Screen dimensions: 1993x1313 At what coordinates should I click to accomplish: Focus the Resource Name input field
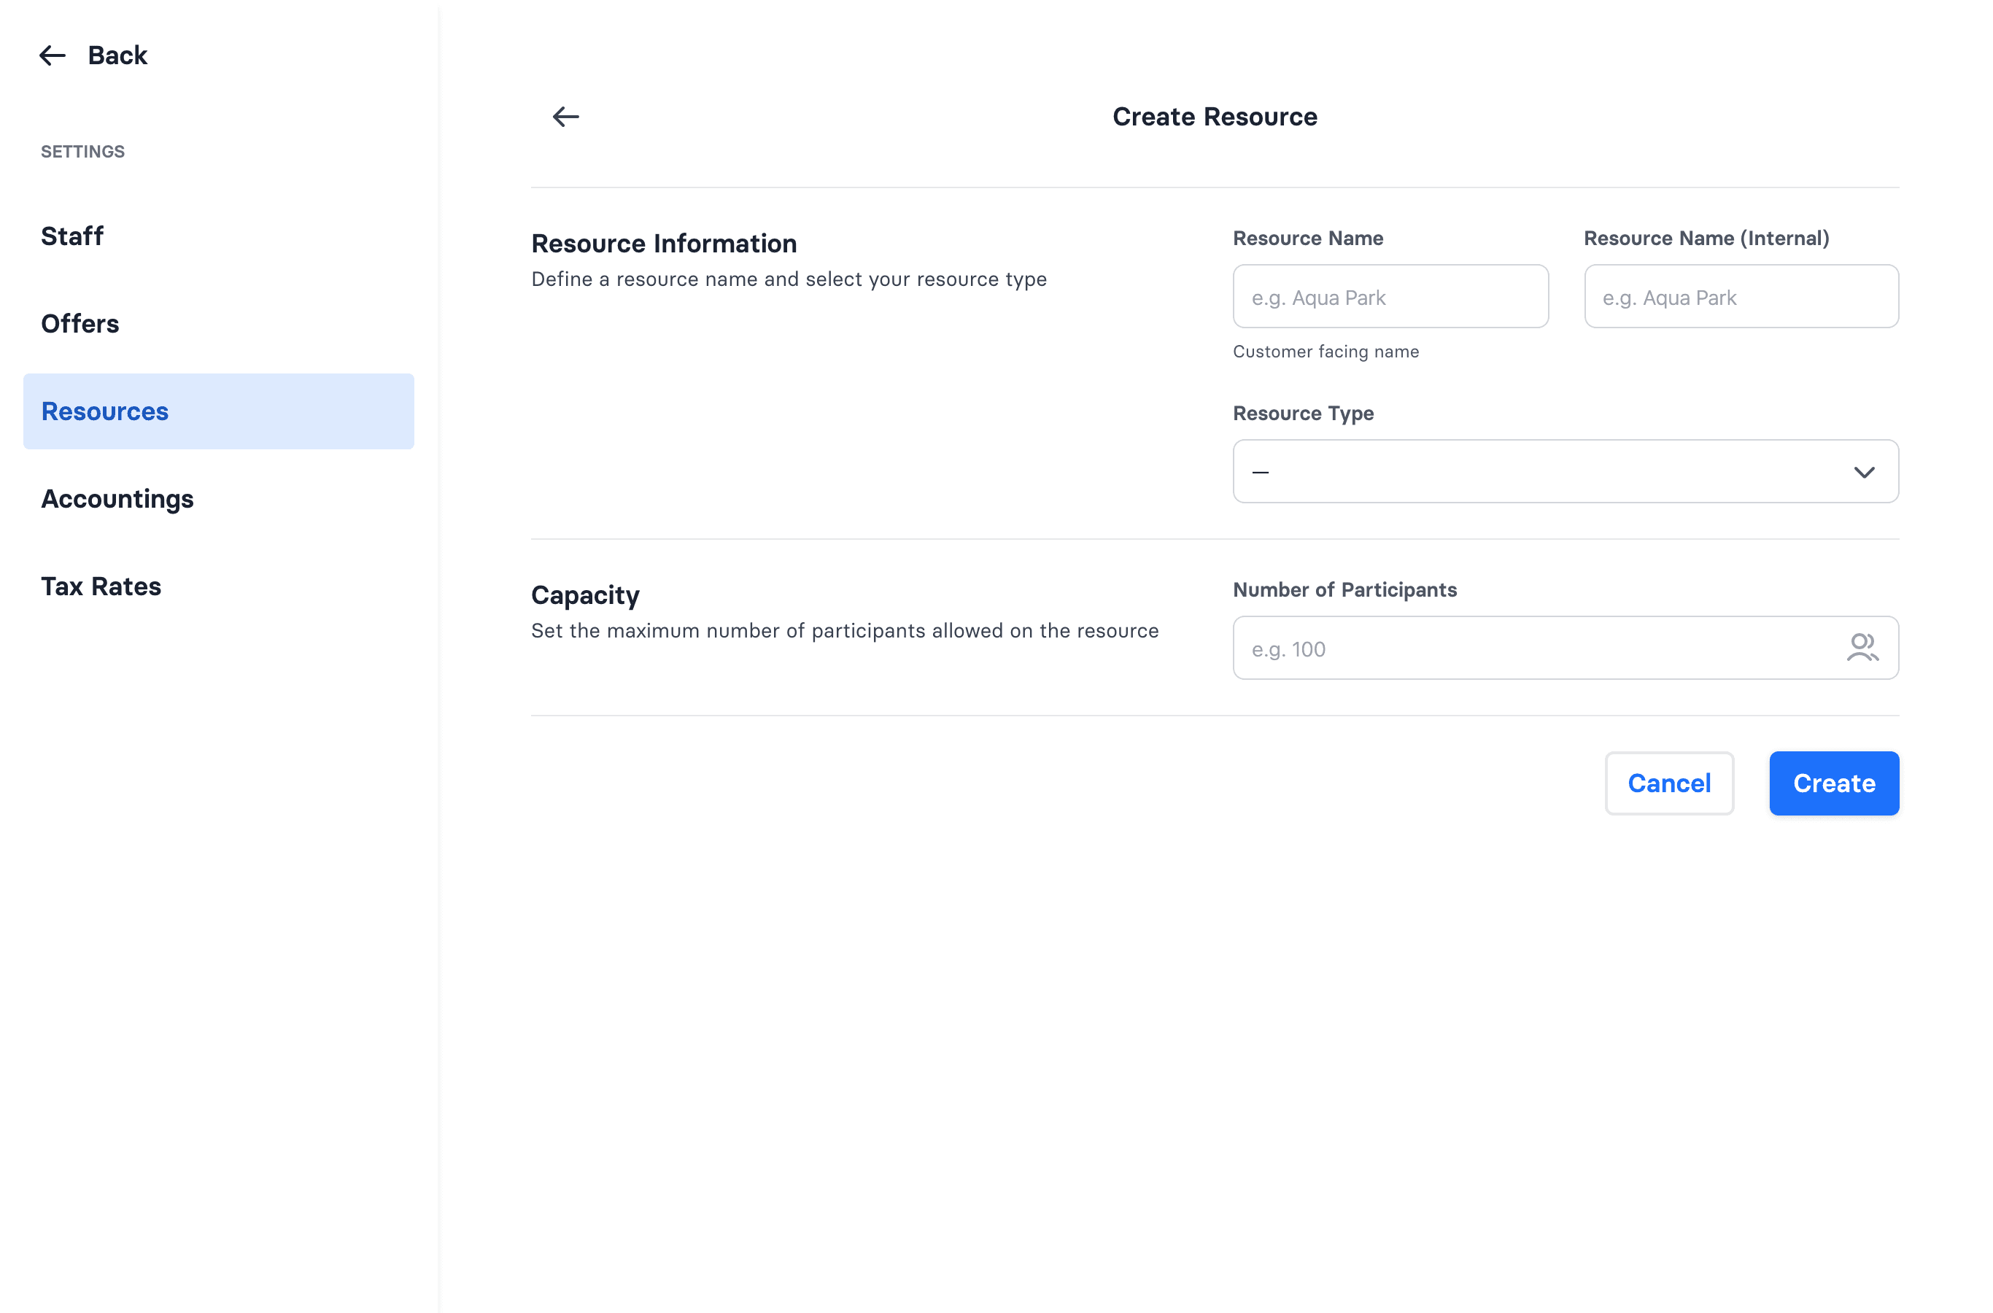(x=1390, y=296)
